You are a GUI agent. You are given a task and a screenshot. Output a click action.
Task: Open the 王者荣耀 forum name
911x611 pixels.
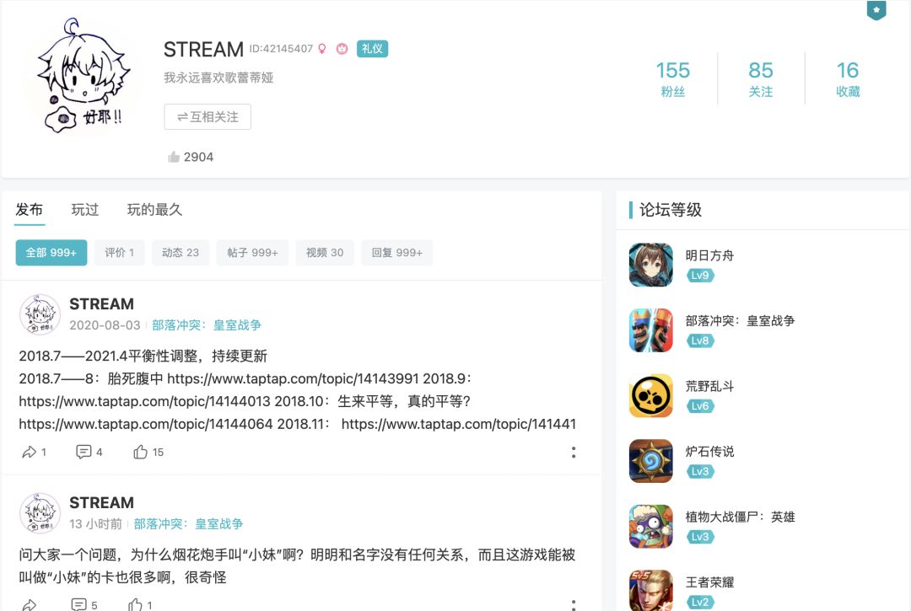(709, 582)
